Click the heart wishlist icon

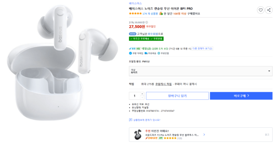click(261, 10)
